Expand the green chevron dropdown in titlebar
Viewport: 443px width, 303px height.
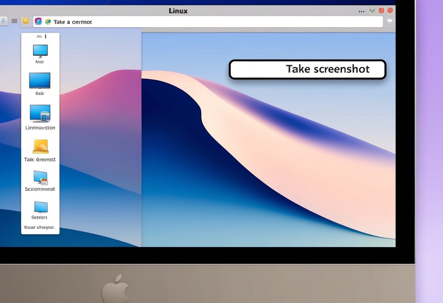click(372, 11)
